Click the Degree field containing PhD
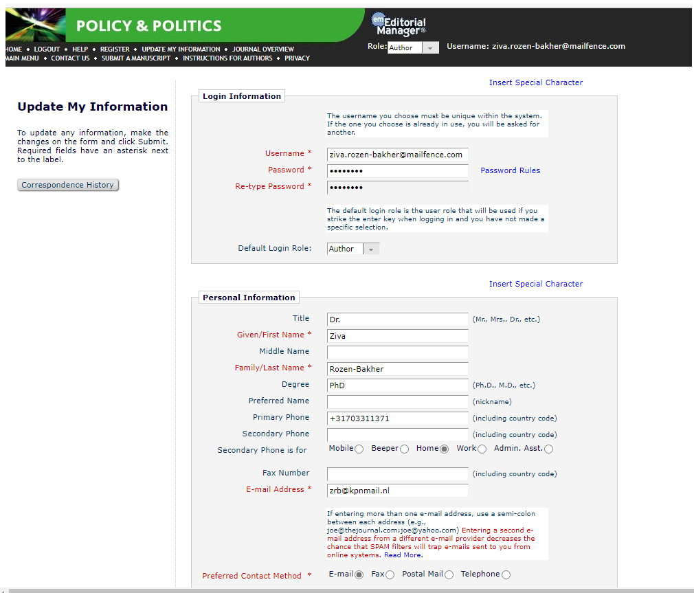694x593 pixels. click(397, 385)
